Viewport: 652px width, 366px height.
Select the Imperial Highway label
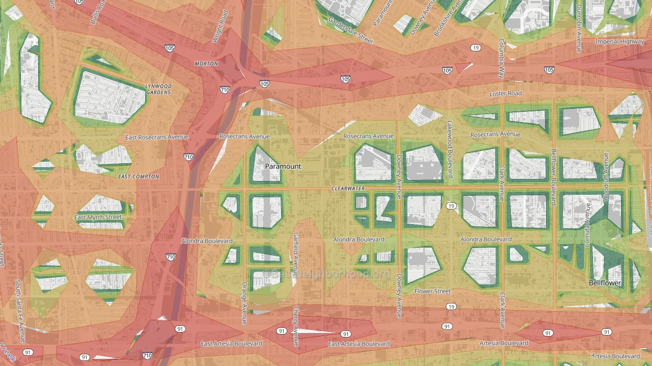(619, 42)
